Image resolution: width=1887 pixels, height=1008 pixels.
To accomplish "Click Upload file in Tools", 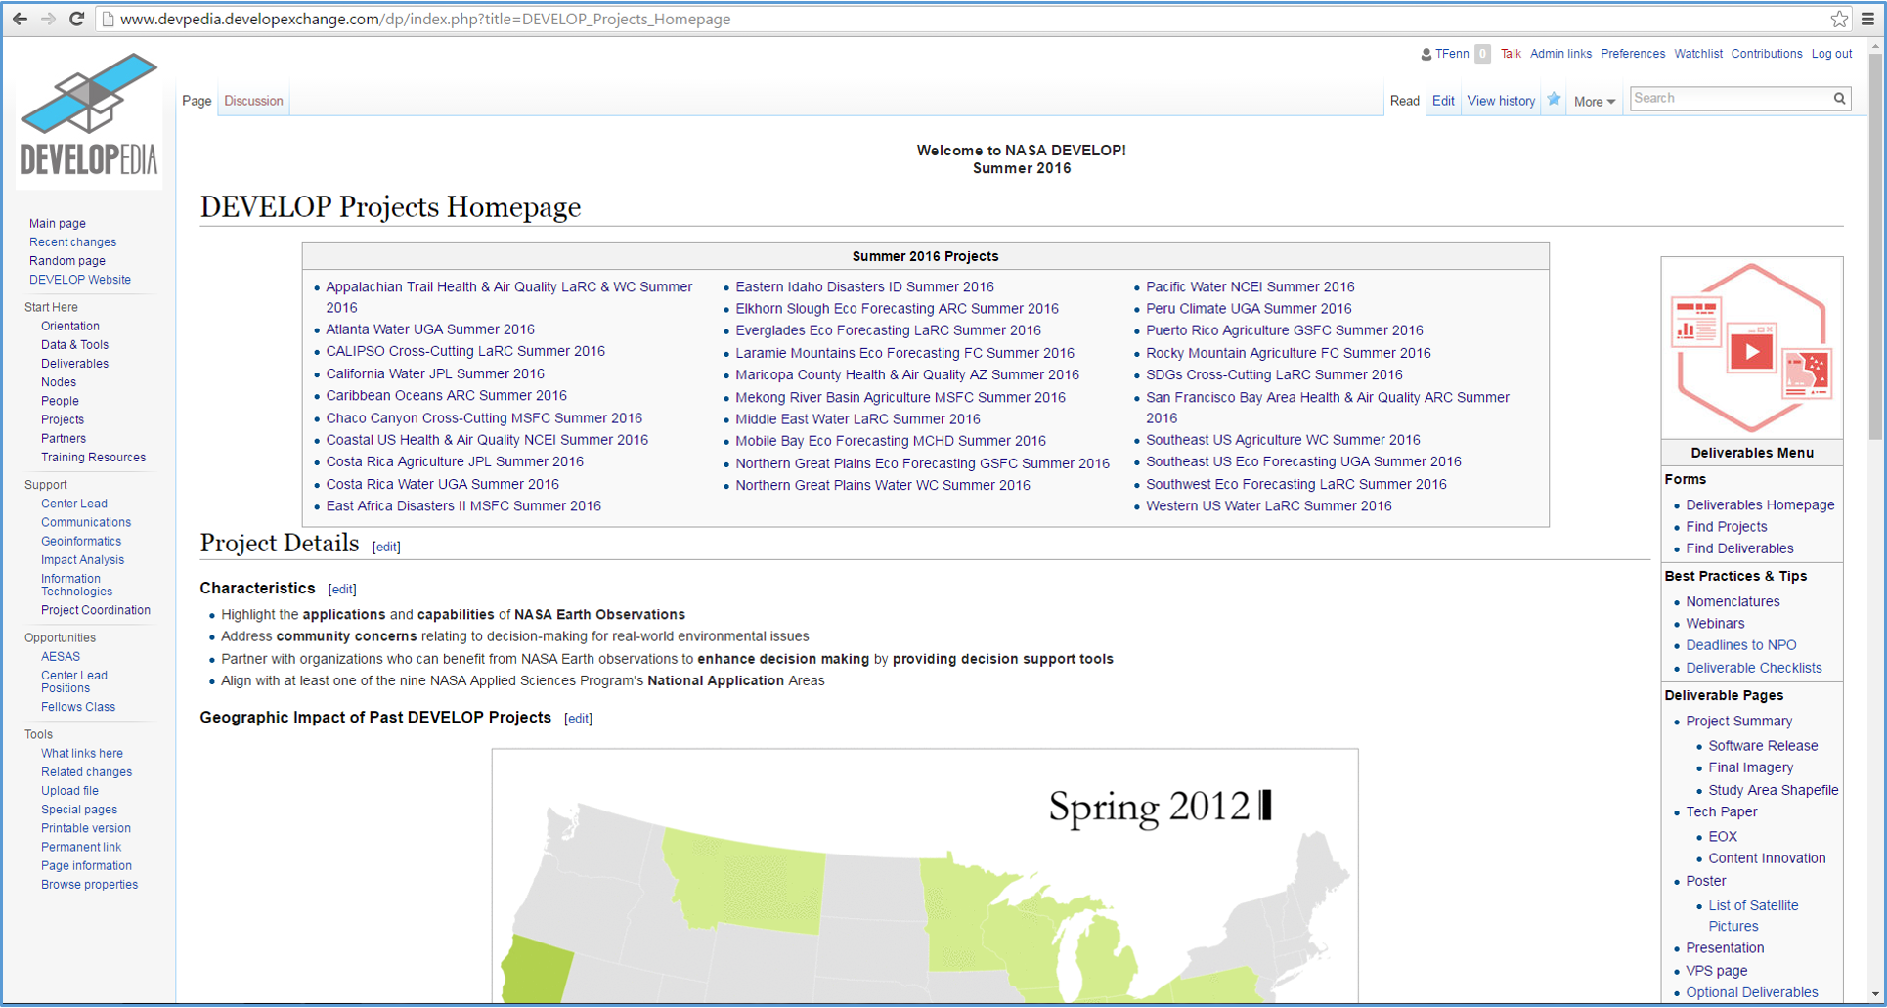I will click(x=69, y=791).
